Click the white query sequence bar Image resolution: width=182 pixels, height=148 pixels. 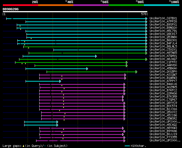click(75, 12)
